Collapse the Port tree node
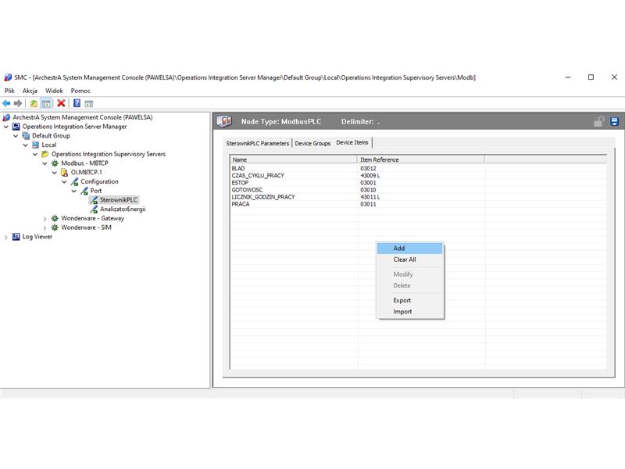Image resolution: width=625 pixels, height=469 pixels. tap(73, 191)
